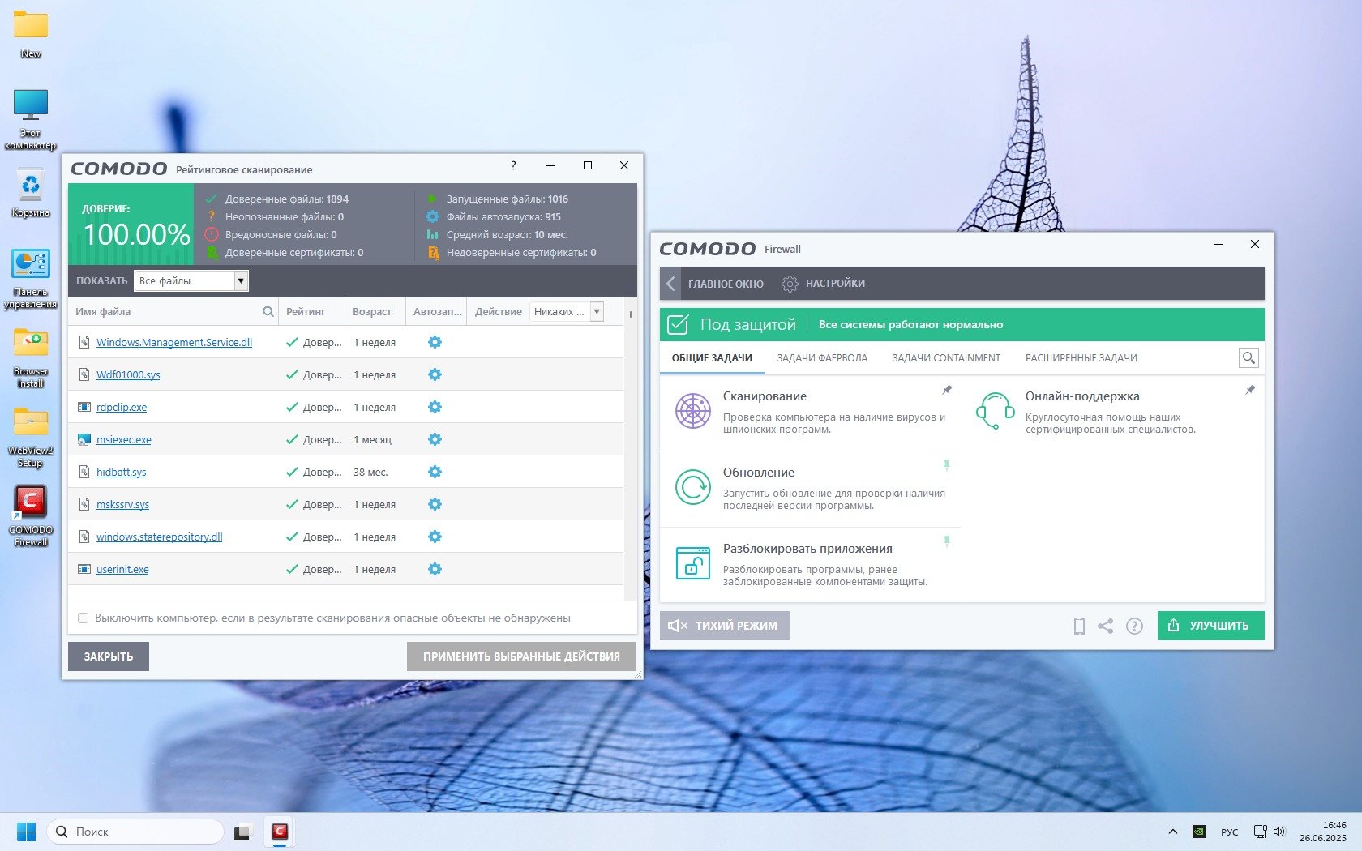
Task: Open the mobile device icon in Firewall footer
Action: [1079, 626]
